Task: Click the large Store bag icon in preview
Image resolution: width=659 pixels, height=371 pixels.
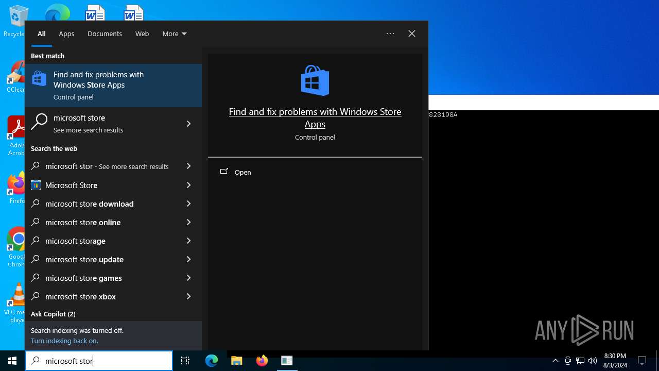Action: click(315, 80)
